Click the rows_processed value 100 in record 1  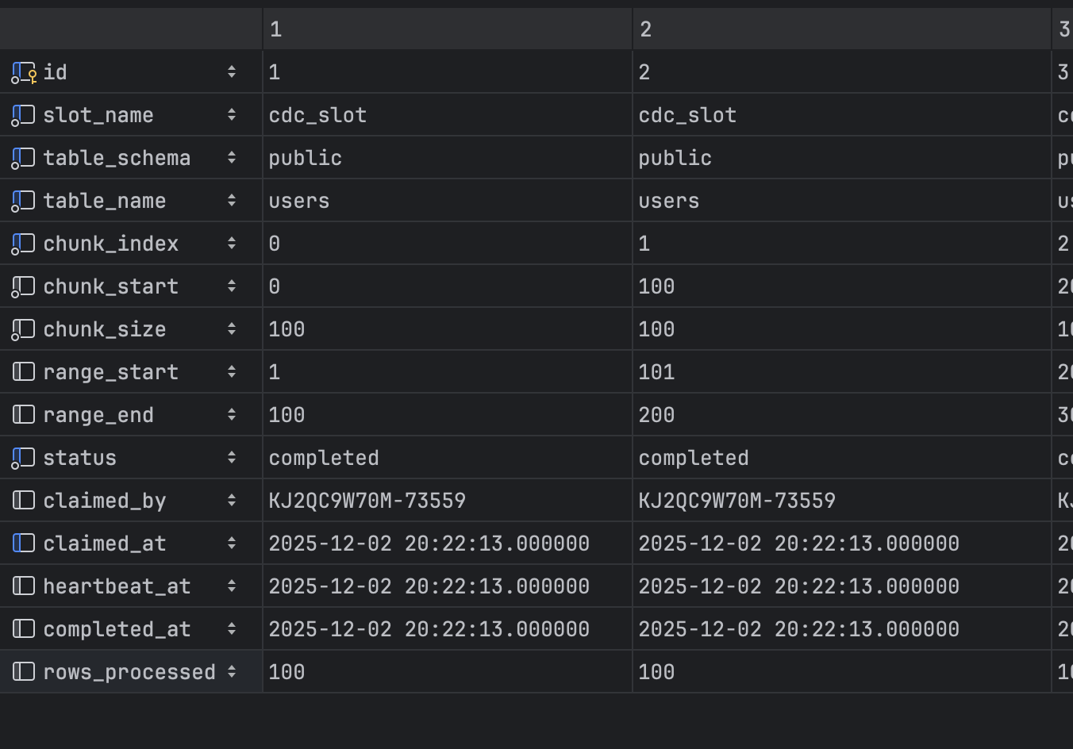287,671
